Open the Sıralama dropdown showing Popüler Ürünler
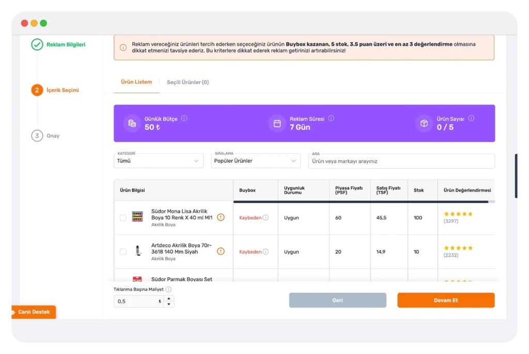529x354 pixels. pos(255,161)
